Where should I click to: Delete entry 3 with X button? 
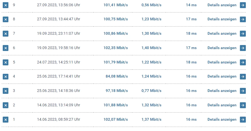click(5, 91)
